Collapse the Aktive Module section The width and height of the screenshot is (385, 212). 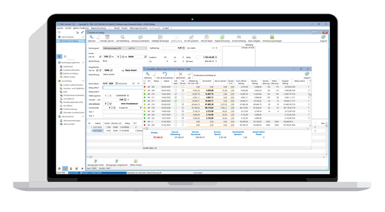click(x=83, y=37)
